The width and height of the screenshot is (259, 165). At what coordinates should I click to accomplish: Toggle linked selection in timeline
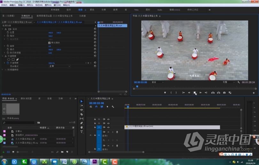(102, 107)
